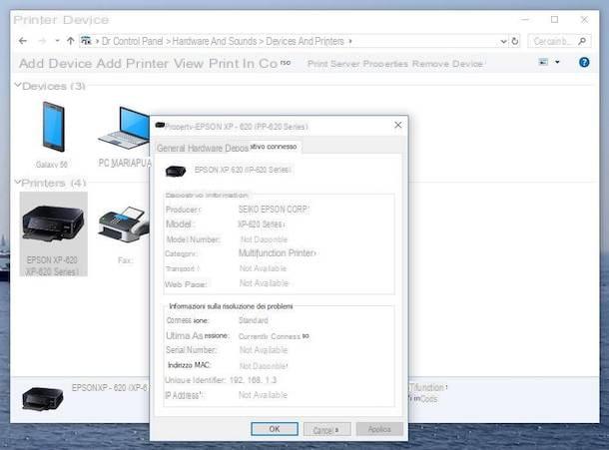The height and width of the screenshot is (450, 609).
Task: Refresh the Devices and Printers view
Action: coord(515,41)
